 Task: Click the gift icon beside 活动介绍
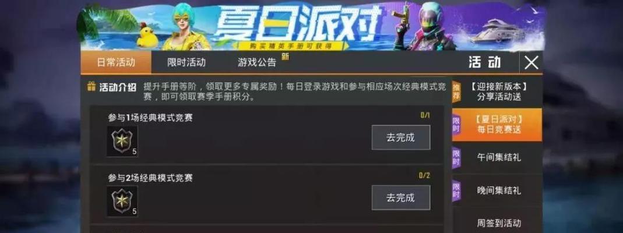91,87
